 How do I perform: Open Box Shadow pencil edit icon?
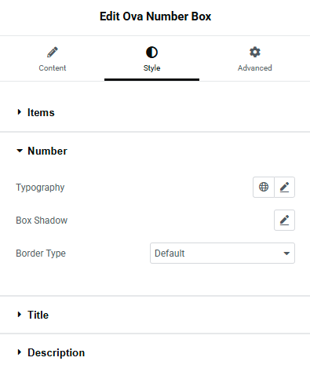click(284, 220)
